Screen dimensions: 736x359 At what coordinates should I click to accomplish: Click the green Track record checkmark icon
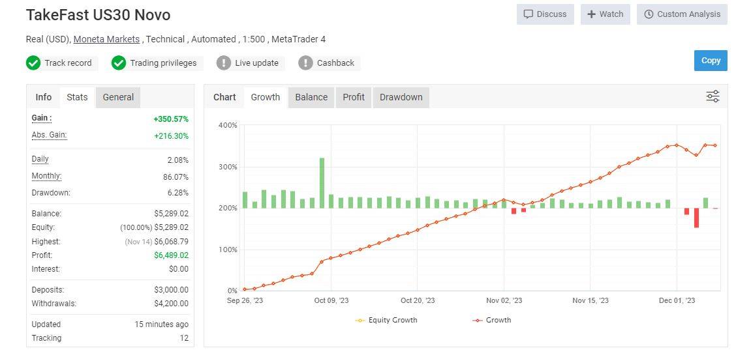click(x=33, y=63)
